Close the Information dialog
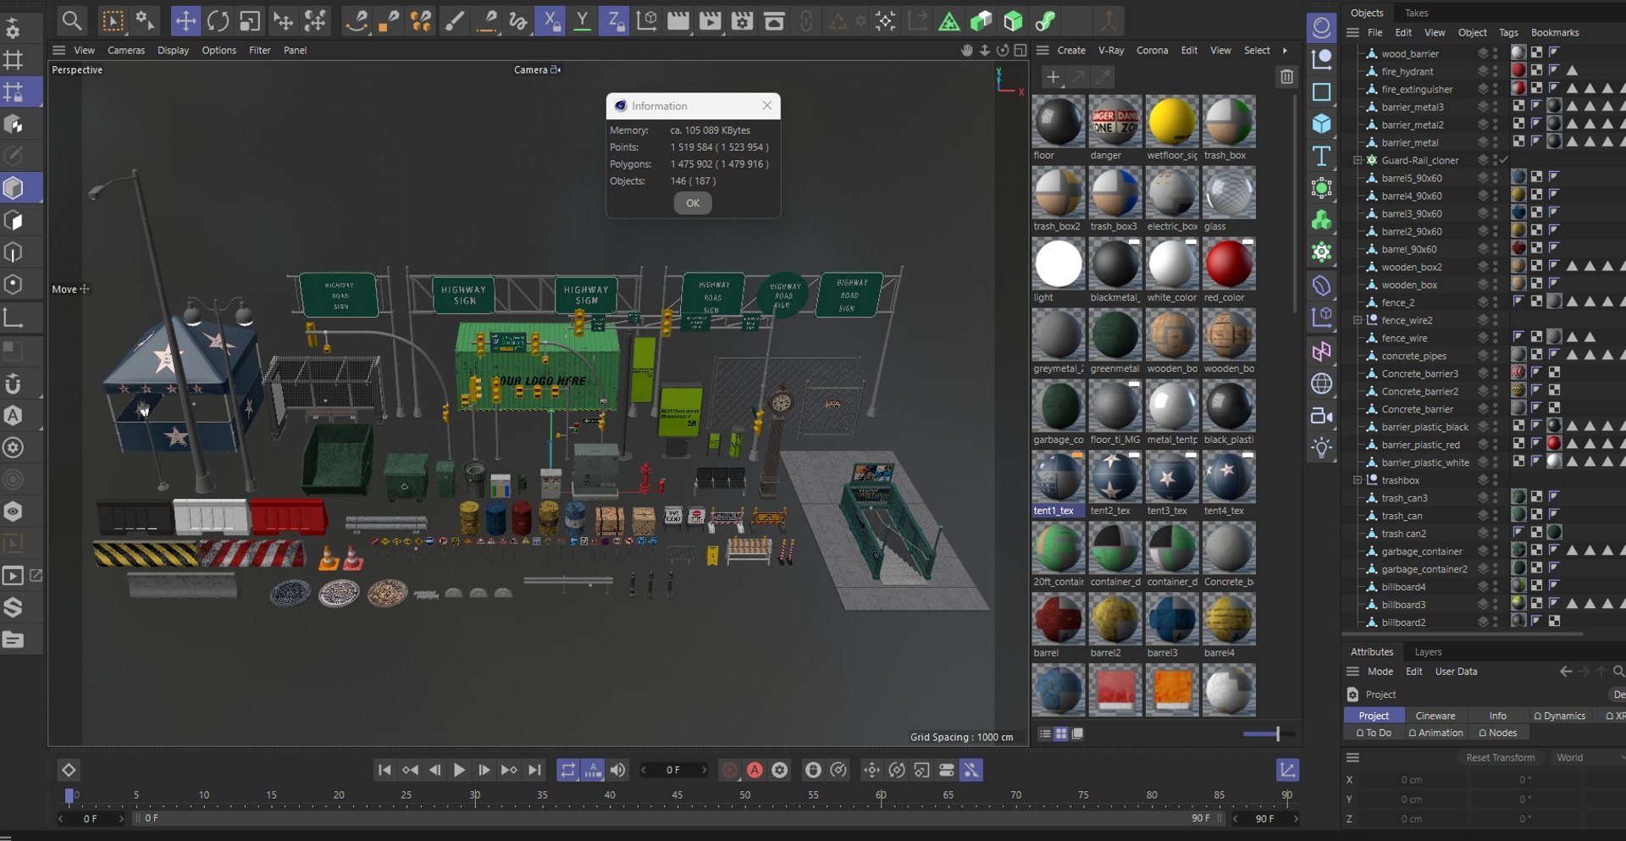Screen dimensions: 1626x841 tap(766, 106)
